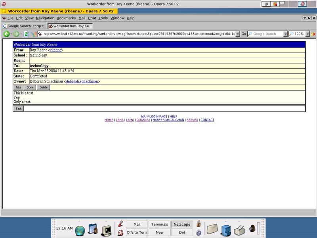
Task: Follow the LBMS footer link
Action: (x=130, y=120)
